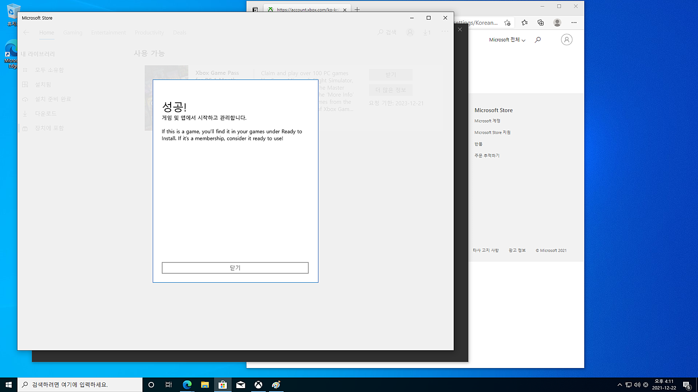Click taskbar search input box
This screenshot has height=392, width=698.
point(80,385)
